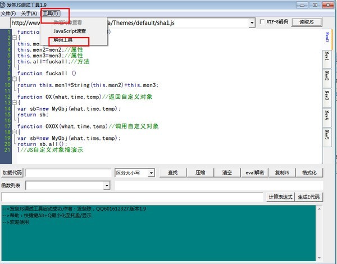Screen dimensions: 337x264
Task: Click the app icon in title bar
Action: coord(2,4)
